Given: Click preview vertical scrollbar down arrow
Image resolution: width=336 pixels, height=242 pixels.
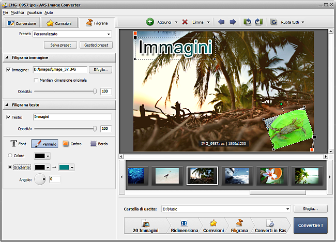Looking at the screenshot, I should [x=331, y=152].
